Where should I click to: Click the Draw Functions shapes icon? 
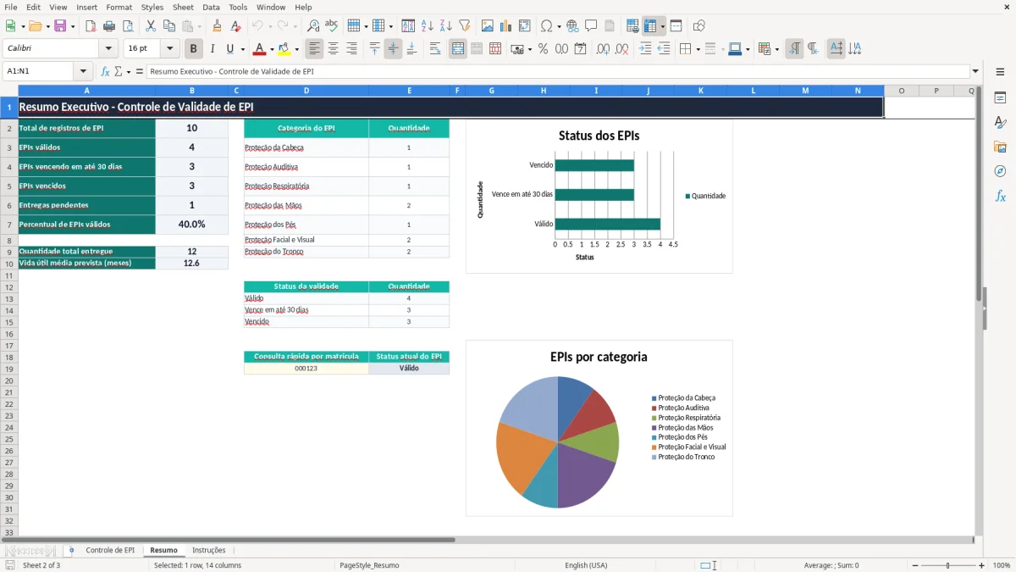[699, 26]
